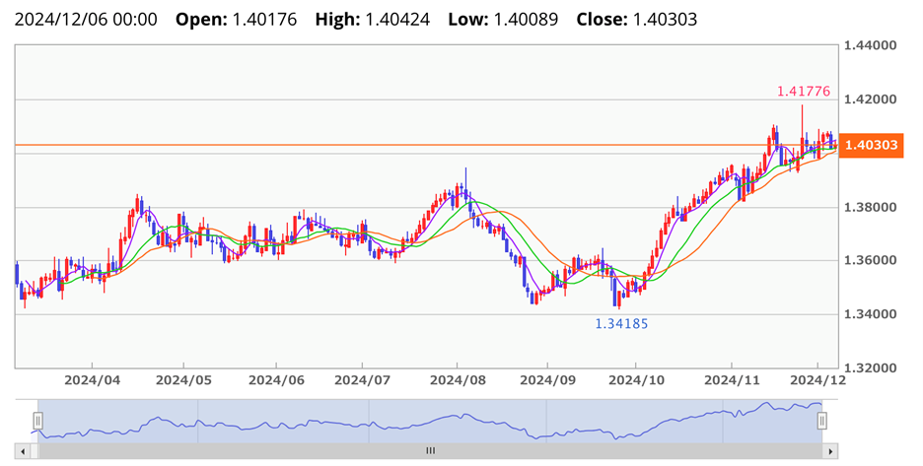Viewport: 923px width, 466px height.
Task: Click the 2024/12/06 00:00 timestamp
Action: click(86, 20)
